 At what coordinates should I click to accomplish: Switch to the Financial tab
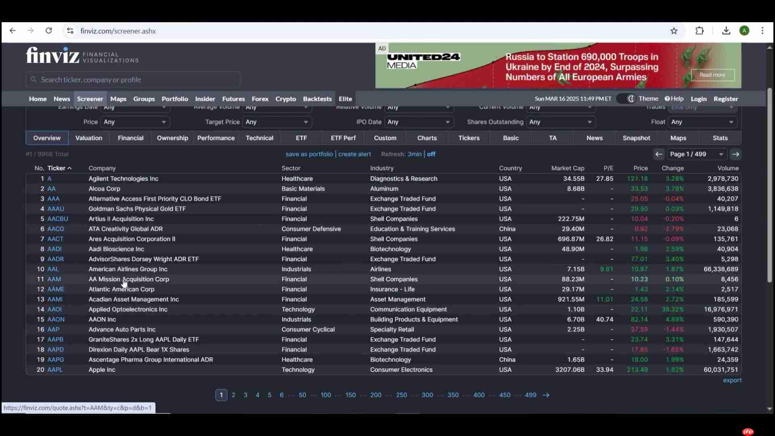[130, 138]
